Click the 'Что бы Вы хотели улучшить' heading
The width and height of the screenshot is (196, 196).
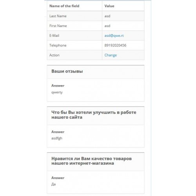coord(94,115)
